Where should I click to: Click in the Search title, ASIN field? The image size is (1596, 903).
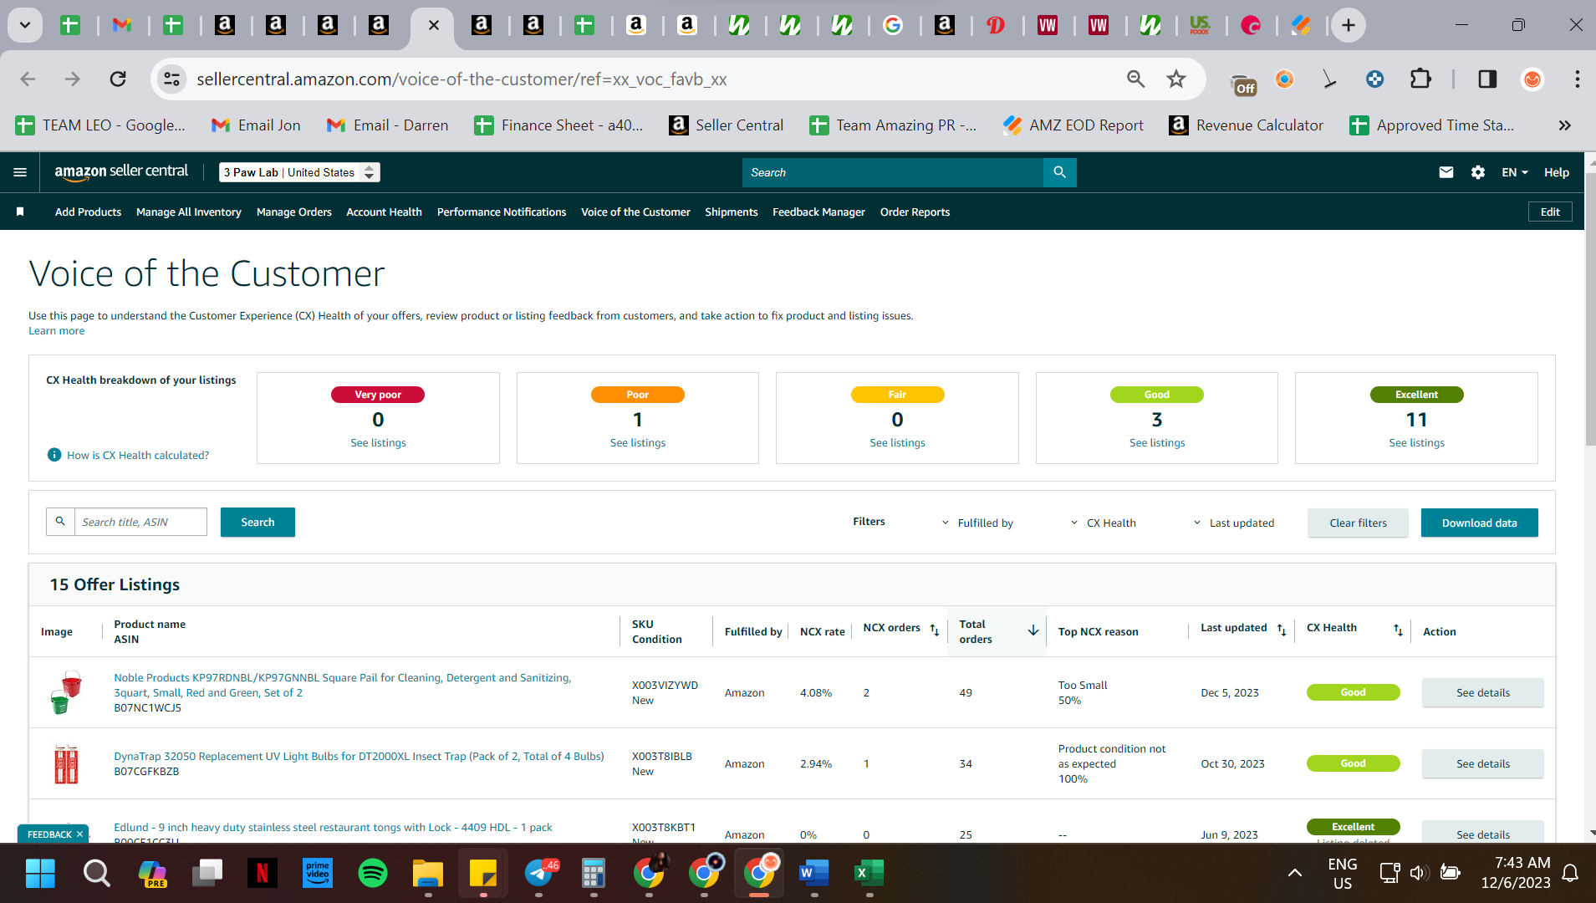click(140, 522)
